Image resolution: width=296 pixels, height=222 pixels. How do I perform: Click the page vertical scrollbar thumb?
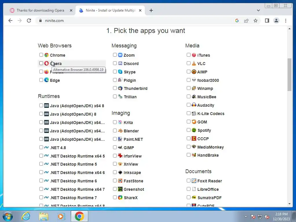[289, 75]
